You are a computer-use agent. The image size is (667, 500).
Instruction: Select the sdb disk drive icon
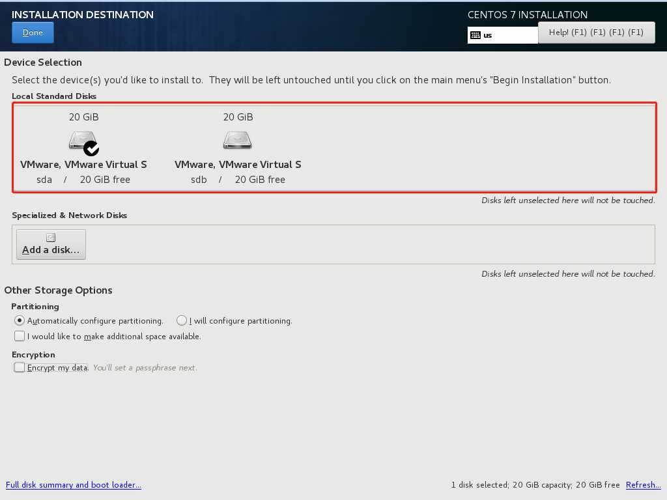(x=237, y=141)
